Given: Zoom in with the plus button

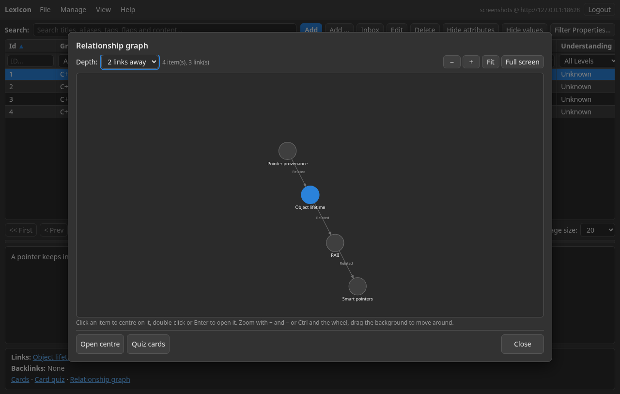Looking at the screenshot, I should 471,62.
